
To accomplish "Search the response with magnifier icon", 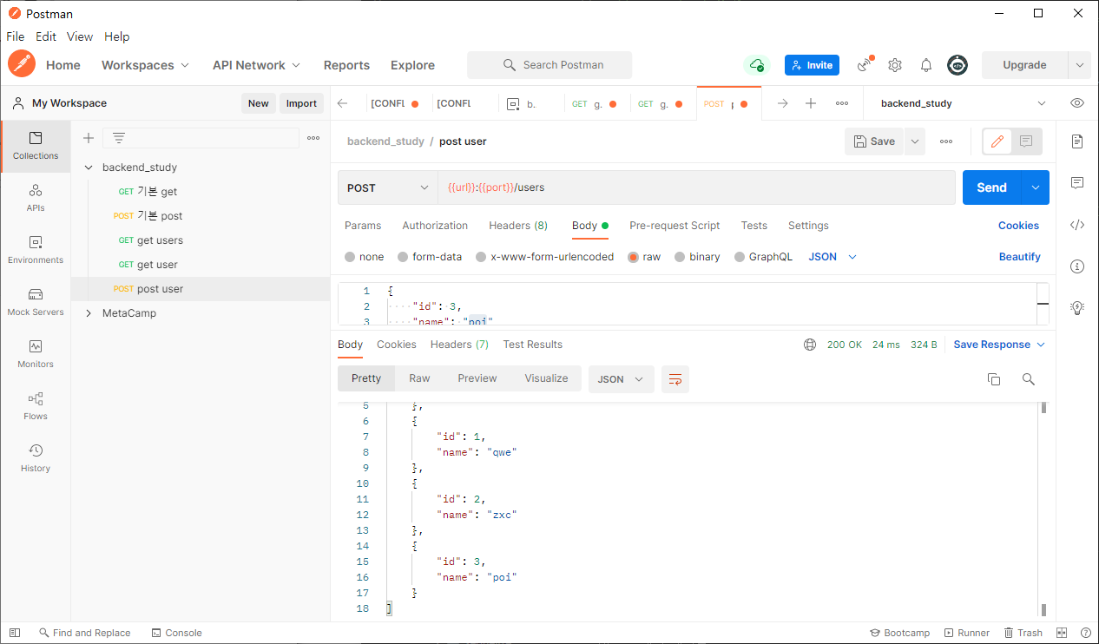I will (x=1029, y=379).
